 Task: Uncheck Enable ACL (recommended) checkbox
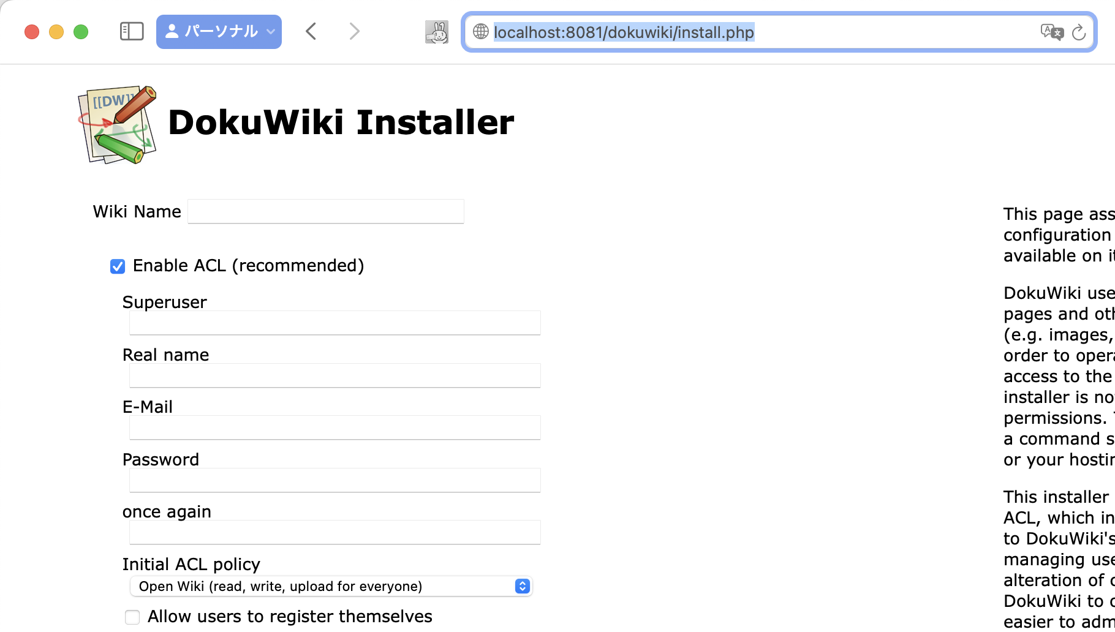[x=118, y=266]
